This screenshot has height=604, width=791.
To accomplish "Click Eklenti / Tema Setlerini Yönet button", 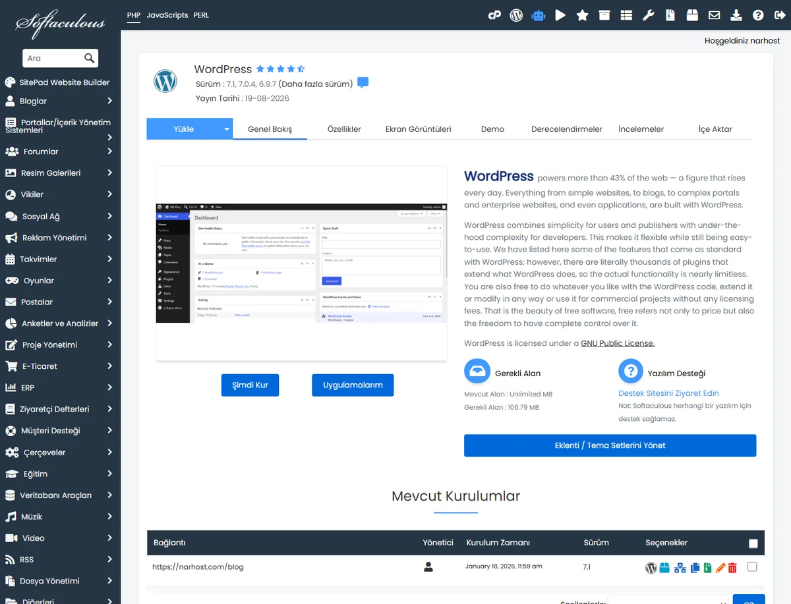I will 610,446.
